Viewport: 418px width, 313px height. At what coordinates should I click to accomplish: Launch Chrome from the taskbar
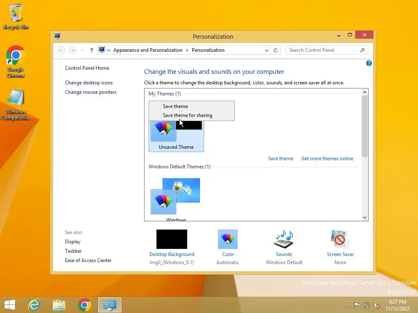tap(84, 305)
